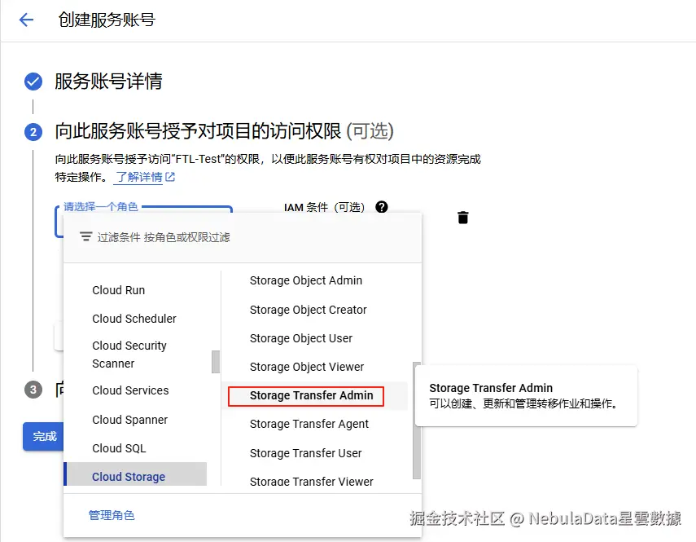Select Cloud Storage category
This screenshot has width=696, height=542.
[x=135, y=476]
